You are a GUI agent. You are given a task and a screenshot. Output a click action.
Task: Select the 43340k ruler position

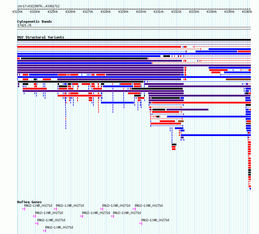pos(212,12)
